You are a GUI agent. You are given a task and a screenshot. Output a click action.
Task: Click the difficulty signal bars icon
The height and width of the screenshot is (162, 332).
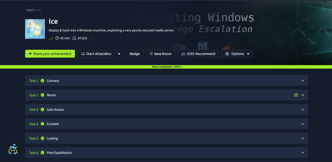pos(51,38)
